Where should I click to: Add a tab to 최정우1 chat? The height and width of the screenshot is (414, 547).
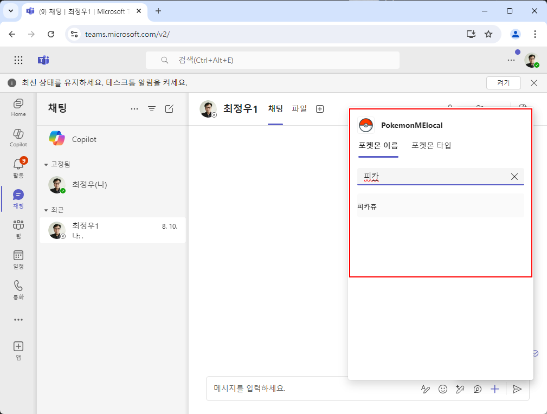pyautogui.click(x=319, y=109)
